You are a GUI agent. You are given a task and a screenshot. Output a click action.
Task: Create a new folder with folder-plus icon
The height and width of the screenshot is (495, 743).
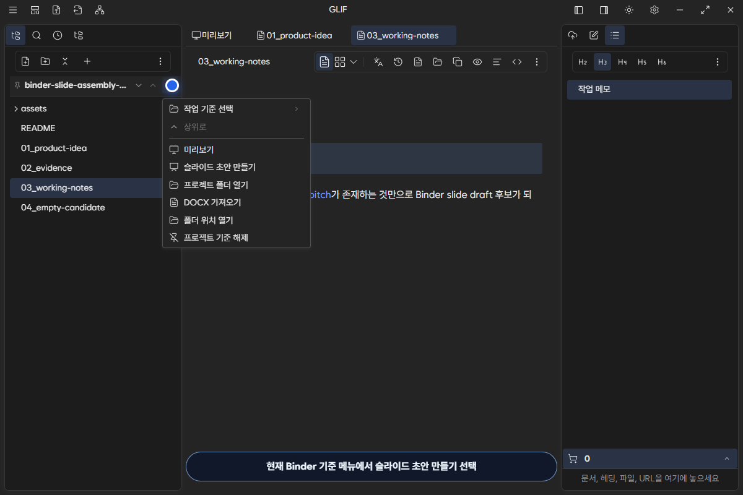pyautogui.click(x=45, y=61)
